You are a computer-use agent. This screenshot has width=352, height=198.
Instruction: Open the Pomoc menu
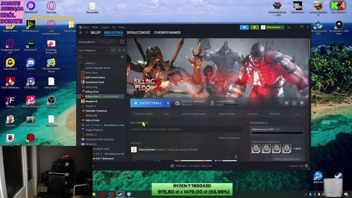(x=122, y=27)
